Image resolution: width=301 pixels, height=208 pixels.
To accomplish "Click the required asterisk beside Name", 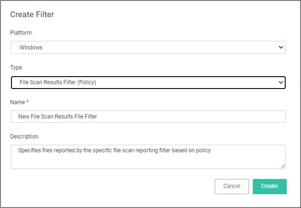I will coord(28,101).
